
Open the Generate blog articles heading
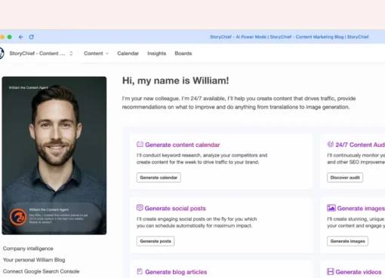point(176,272)
